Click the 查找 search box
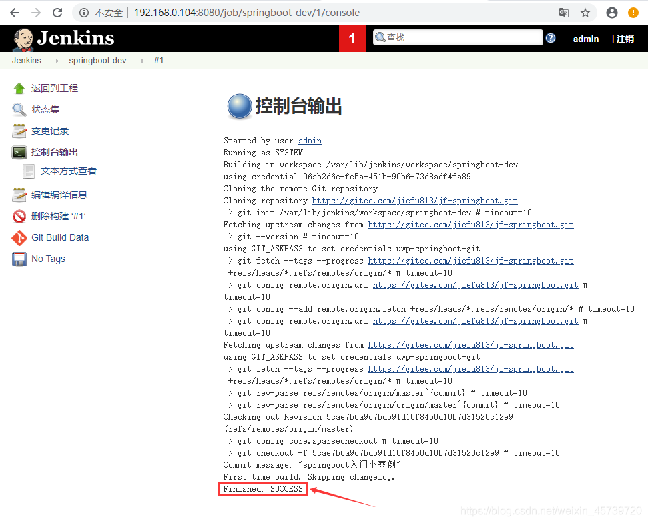This screenshot has height=523, width=648. (x=458, y=37)
